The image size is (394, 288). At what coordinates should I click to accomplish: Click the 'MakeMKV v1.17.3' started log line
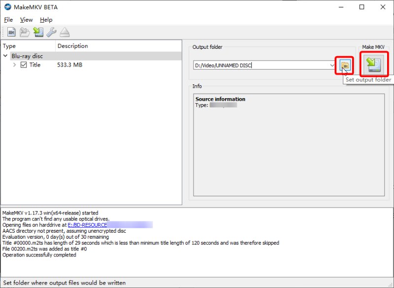click(50, 213)
